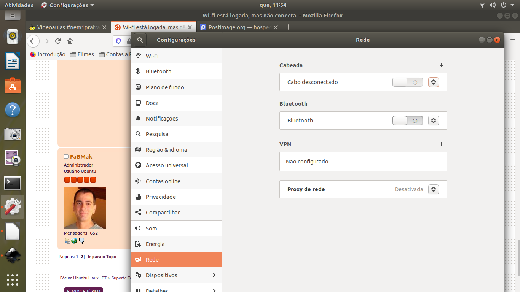Image resolution: width=520 pixels, height=292 pixels.
Task: Add a wired connection with the plus
Action: 442,65
